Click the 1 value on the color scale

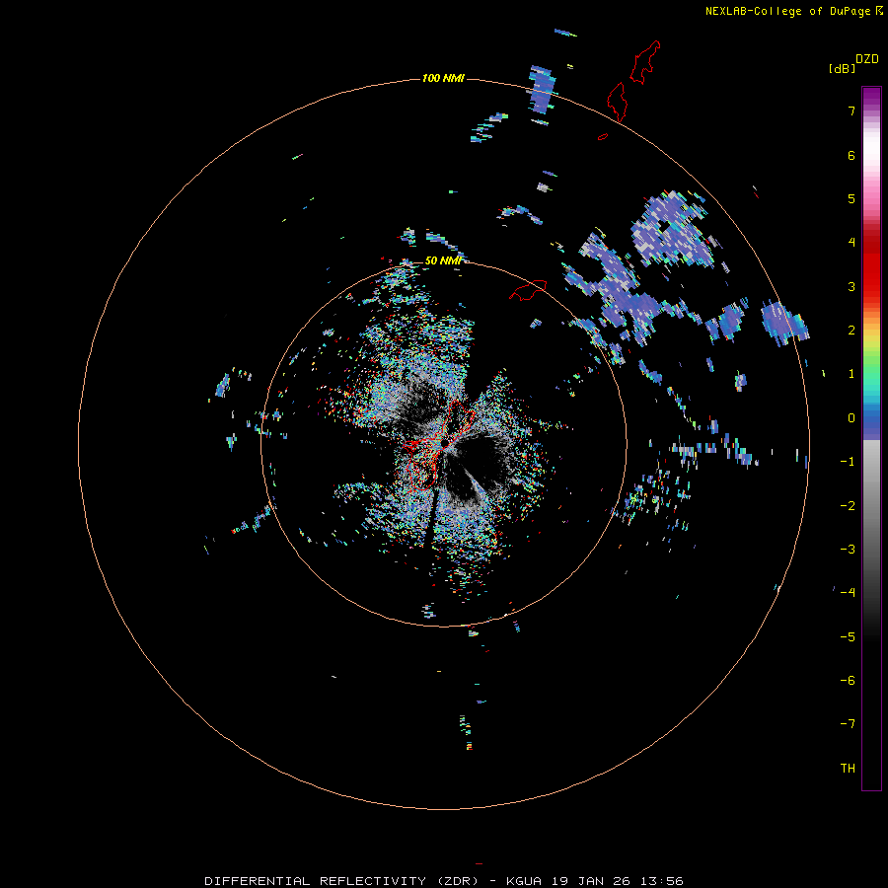851,374
